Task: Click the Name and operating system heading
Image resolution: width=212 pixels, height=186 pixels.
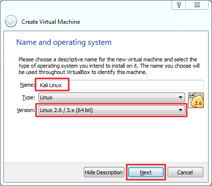Action: 64,42
